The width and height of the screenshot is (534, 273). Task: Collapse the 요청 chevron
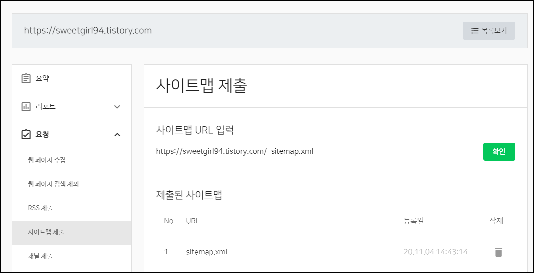point(117,135)
